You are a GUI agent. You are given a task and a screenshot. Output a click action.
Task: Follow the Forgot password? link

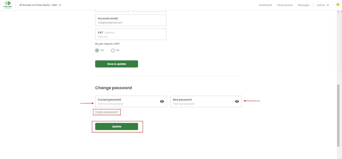coord(107,112)
